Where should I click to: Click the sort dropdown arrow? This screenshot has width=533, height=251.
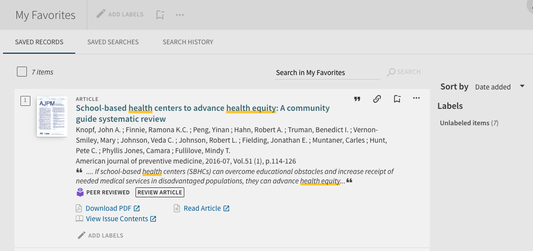coord(522,86)
